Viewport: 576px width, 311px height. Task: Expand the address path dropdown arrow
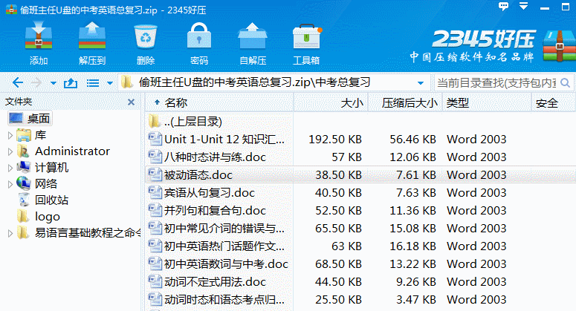pyautogui.click(x=421, y=82)
